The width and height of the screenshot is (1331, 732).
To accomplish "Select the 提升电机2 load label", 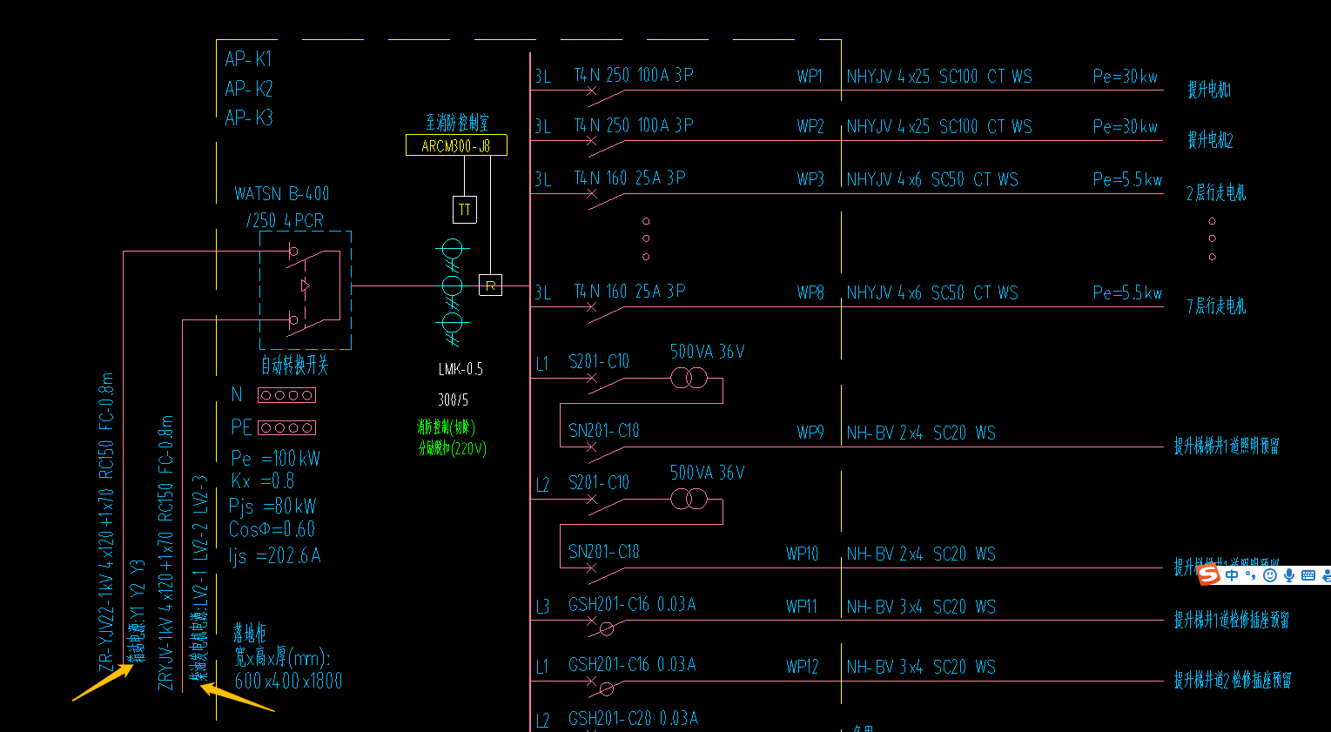I will pos(1210,139).
